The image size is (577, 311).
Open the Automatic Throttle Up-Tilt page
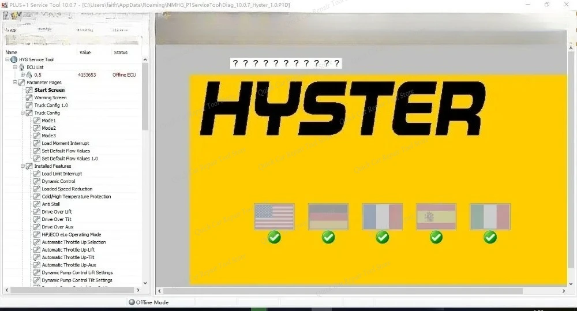click(x=68, y=258)
